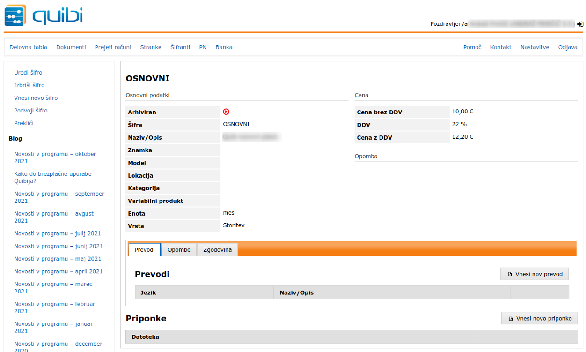Go to Prejeti računi menu item
The width and height of the screenshot is (586, 352).
point(113,47)
